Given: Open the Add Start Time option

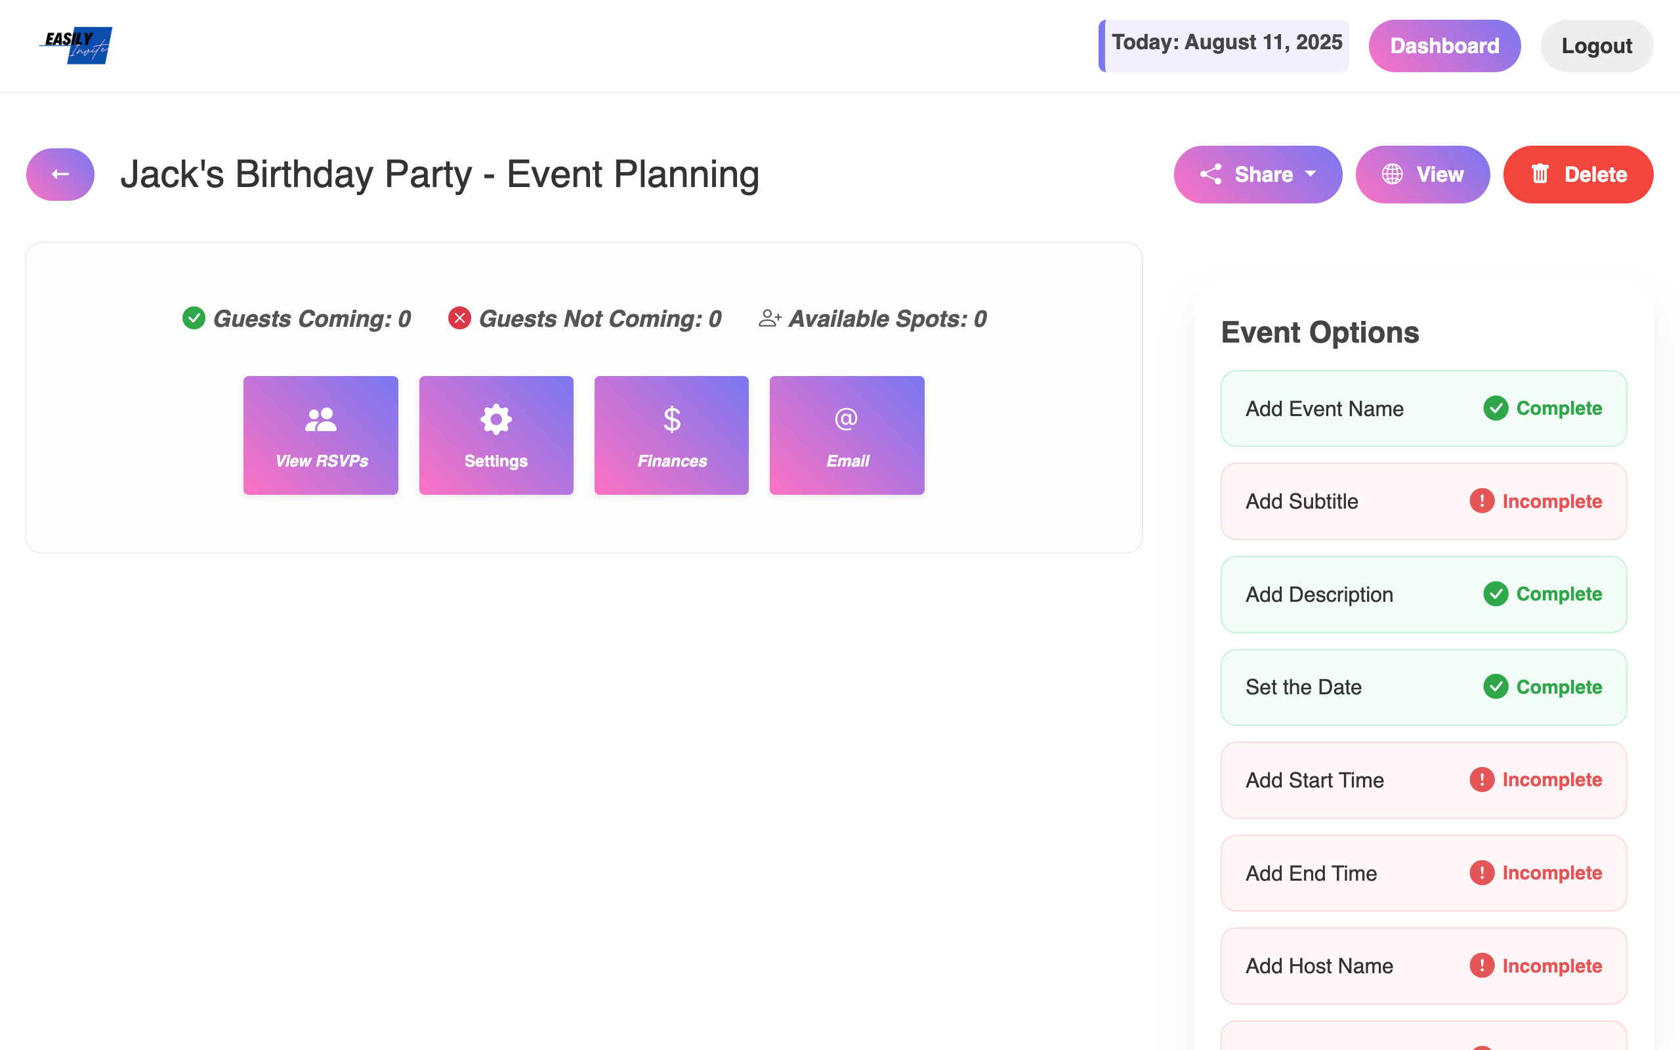Looking at the screenshot, I should 1423,780.
